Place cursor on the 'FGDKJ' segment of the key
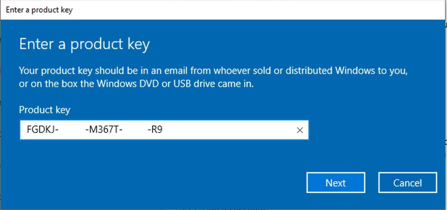This screenshot has height=210, width=447. (x=41, y=130)
